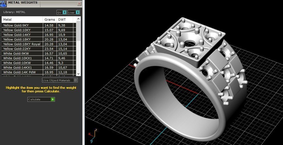Select White Gold:14KX1 row

pos(39,68)
